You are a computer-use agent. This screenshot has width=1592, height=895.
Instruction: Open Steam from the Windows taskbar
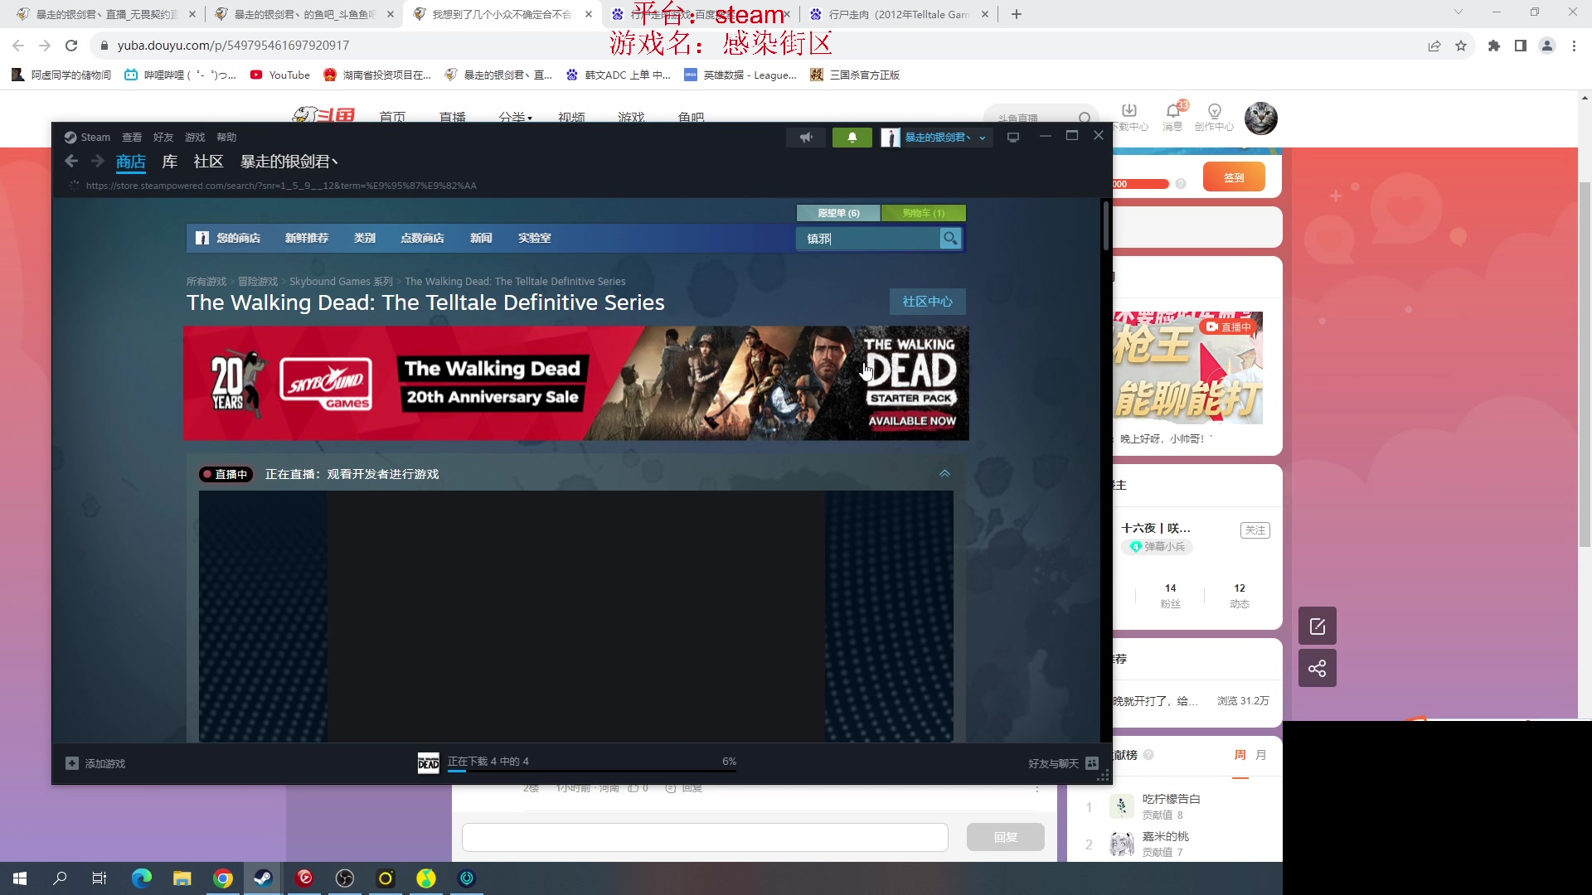(x=262, y=878)
